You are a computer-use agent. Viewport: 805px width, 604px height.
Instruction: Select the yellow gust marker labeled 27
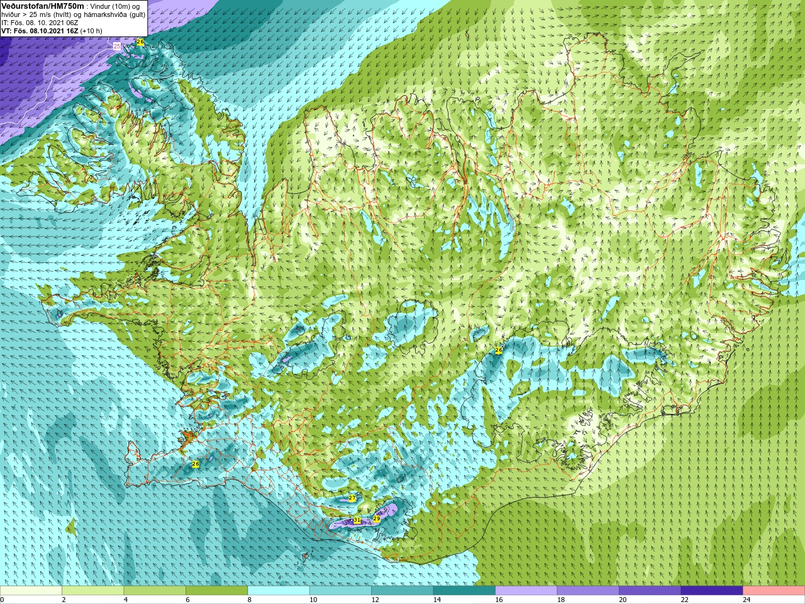coord(352,498)
